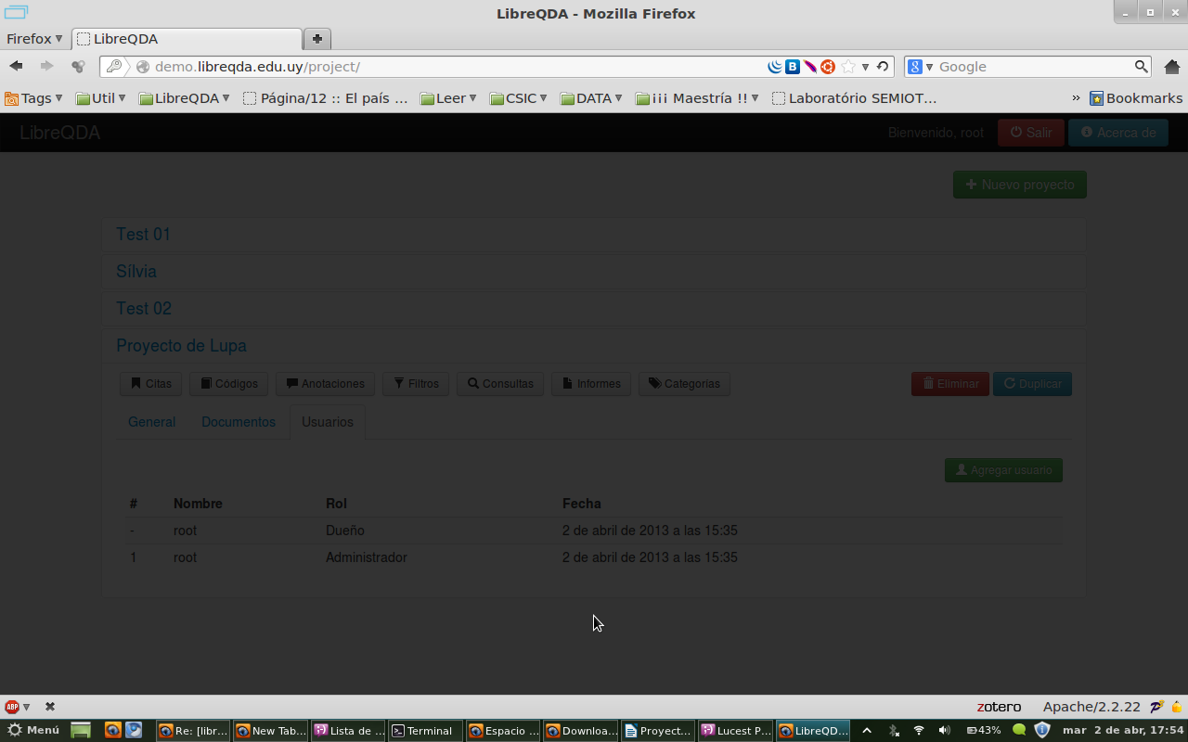The height and width of the screenshot is (742, 1188).
Task: Open the Bookmarks toolbar menu
Action: [1136, 98]
